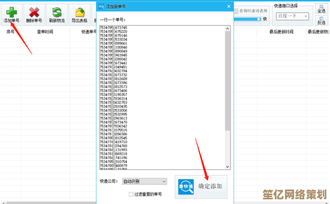330x204 pixels.
Task: Click scroll up arrow in number list
Action: pos(227,28)
